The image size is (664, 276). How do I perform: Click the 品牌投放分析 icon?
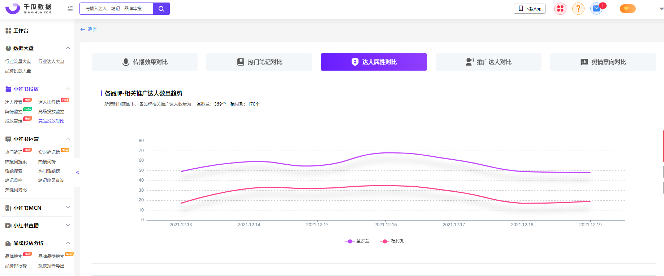(8, 244)
